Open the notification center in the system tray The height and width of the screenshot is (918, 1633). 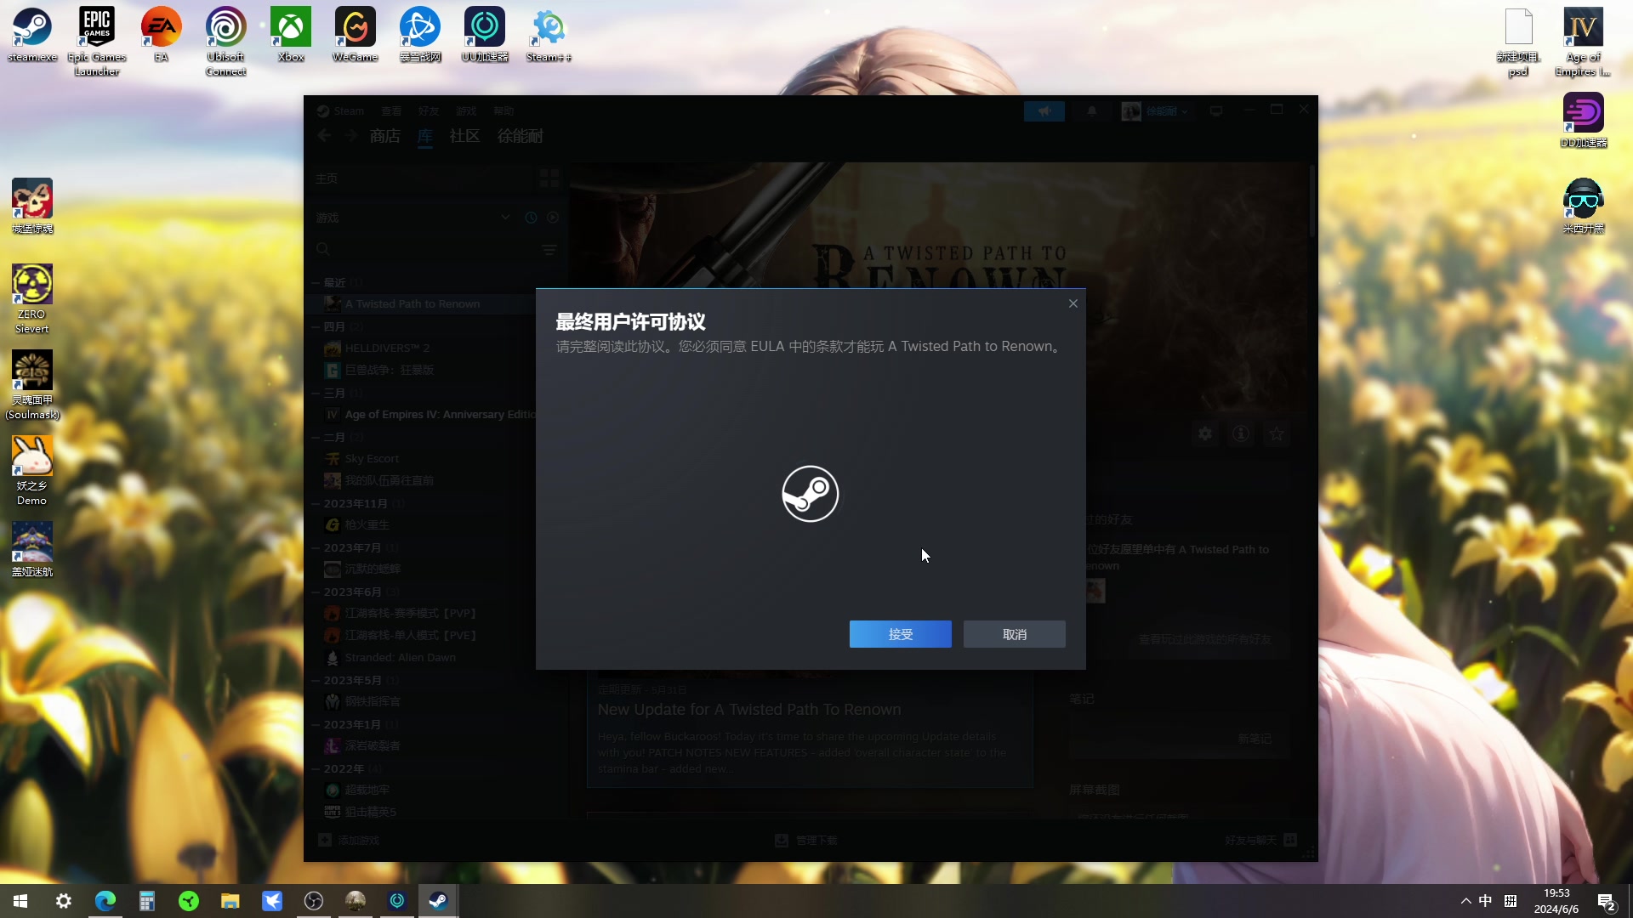1606,901
